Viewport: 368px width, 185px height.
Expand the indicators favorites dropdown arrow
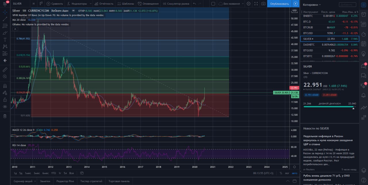pyautogui.click(x=91, y=4)
